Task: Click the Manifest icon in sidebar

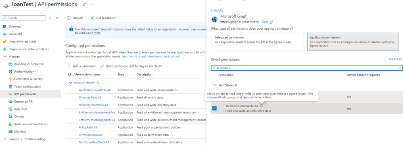Action: (x=10, y=131)
